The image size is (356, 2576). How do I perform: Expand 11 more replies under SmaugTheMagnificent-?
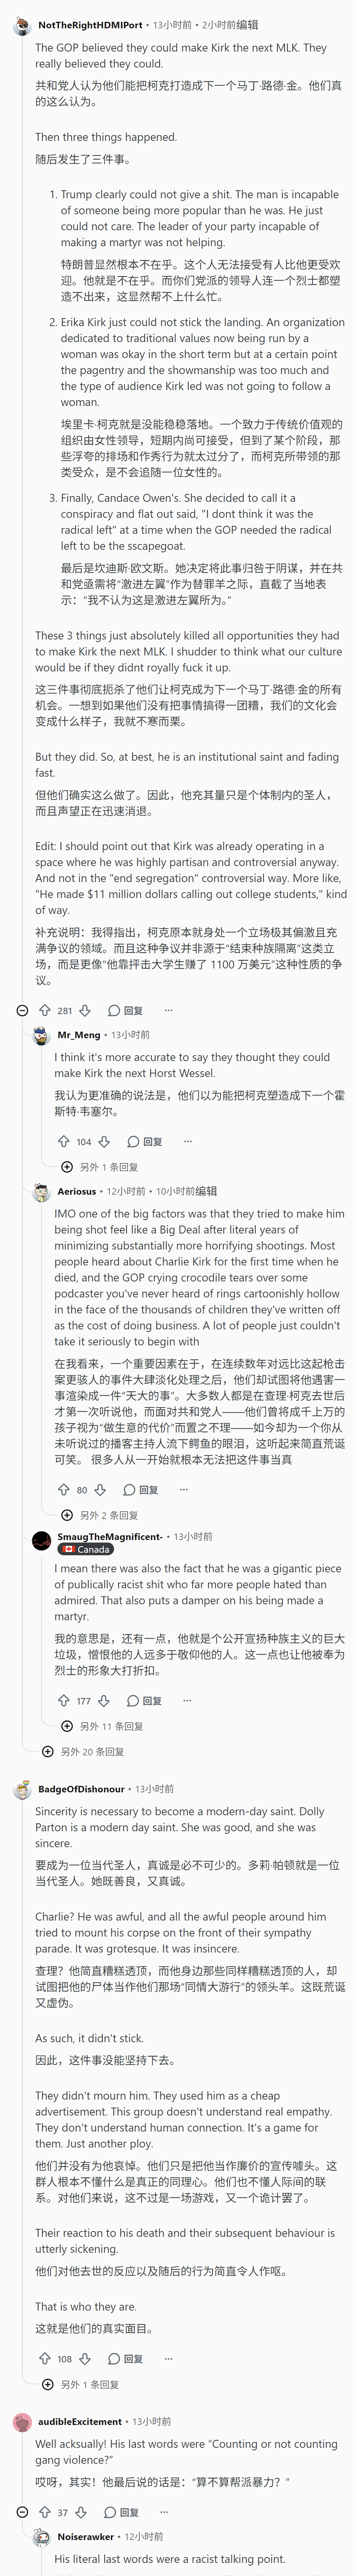102,1726
